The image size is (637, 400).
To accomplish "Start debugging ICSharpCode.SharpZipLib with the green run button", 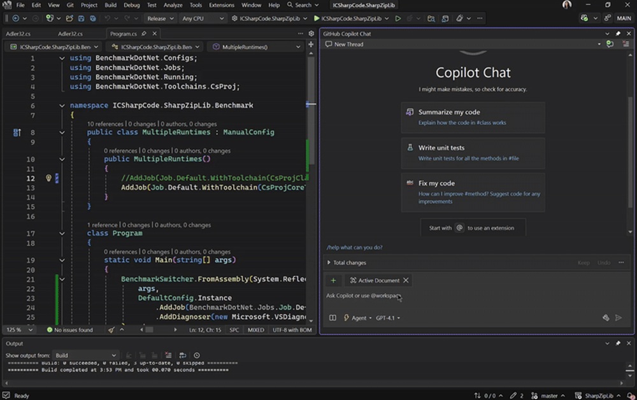I will 316,18.
